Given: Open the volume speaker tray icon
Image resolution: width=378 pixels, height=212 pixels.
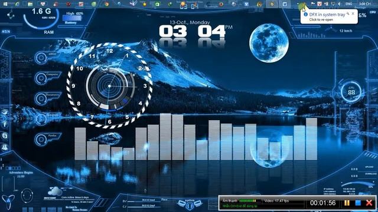Looking at the screenshot, I should [340, 4].
